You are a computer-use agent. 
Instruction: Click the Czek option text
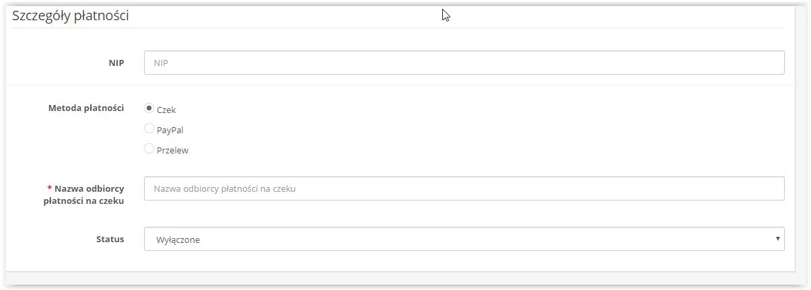[166, 110]
